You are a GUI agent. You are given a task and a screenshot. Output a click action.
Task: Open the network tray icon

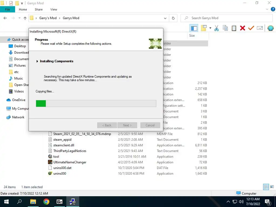coord(235,202)
